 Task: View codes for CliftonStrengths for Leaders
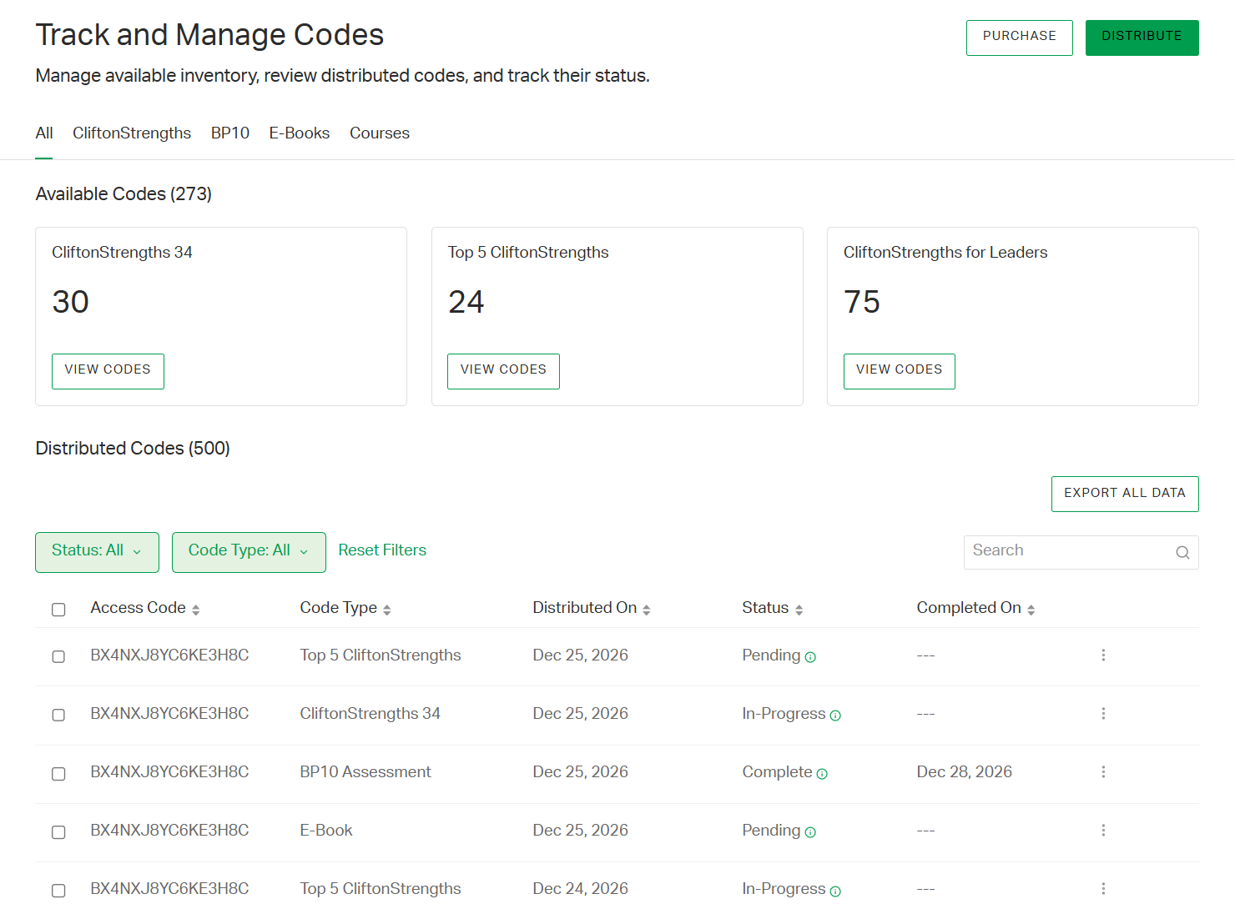point(900,371)
